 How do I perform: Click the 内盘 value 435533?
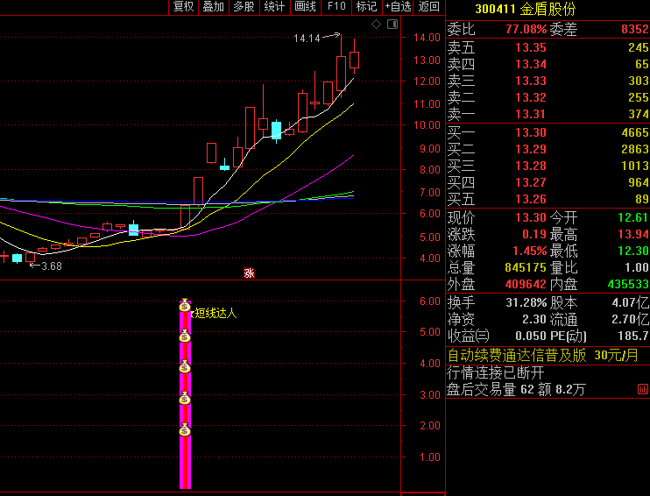click(x=628, y=284)
